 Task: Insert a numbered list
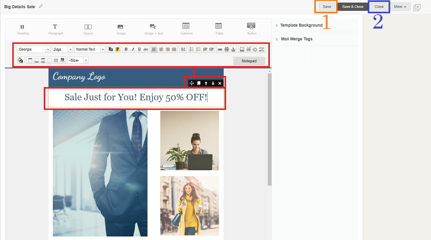pos(198,49)
